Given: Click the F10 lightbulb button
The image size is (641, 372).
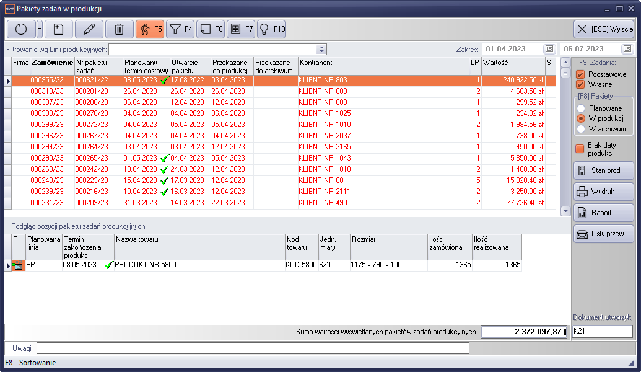Looking at the screenshot, I should coord(271,29).
